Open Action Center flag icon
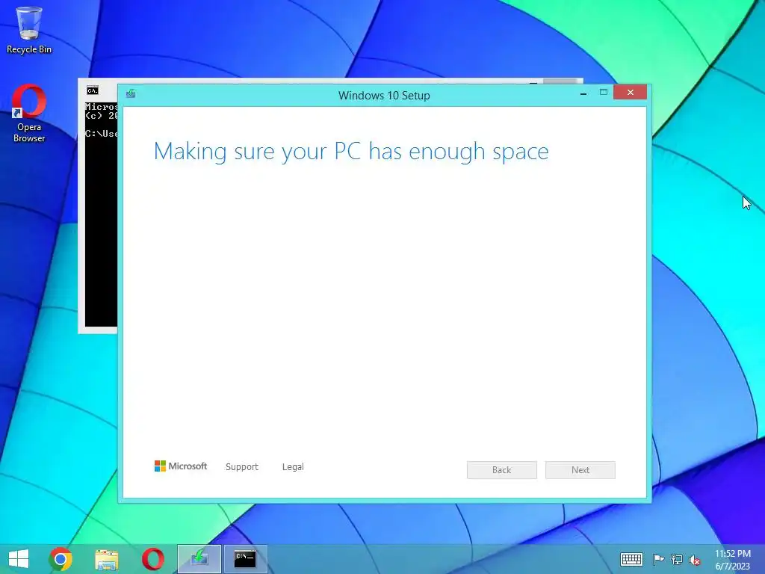This screenshot has height=574, width=765. [658, 559]
